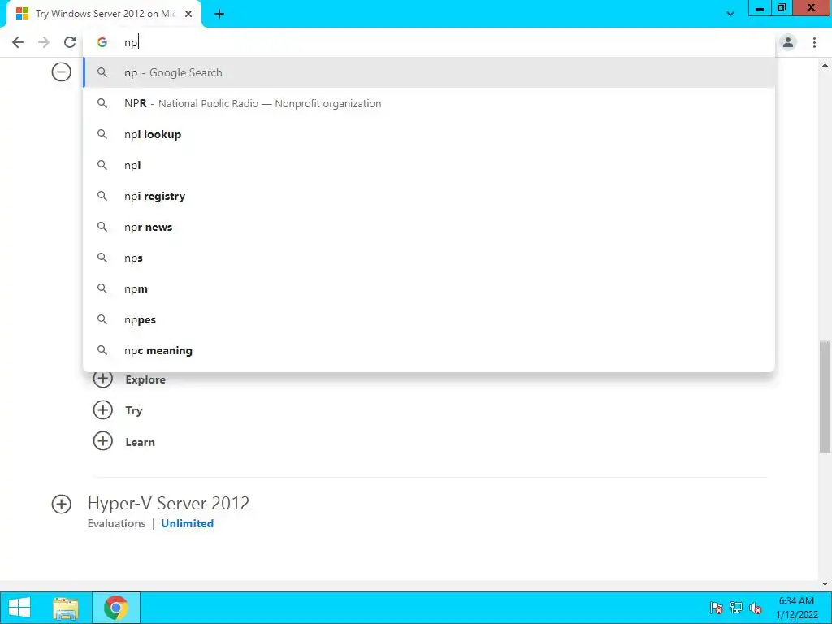Click the search icon beside 'npi lookup'
832x624 pixels.
102,134
